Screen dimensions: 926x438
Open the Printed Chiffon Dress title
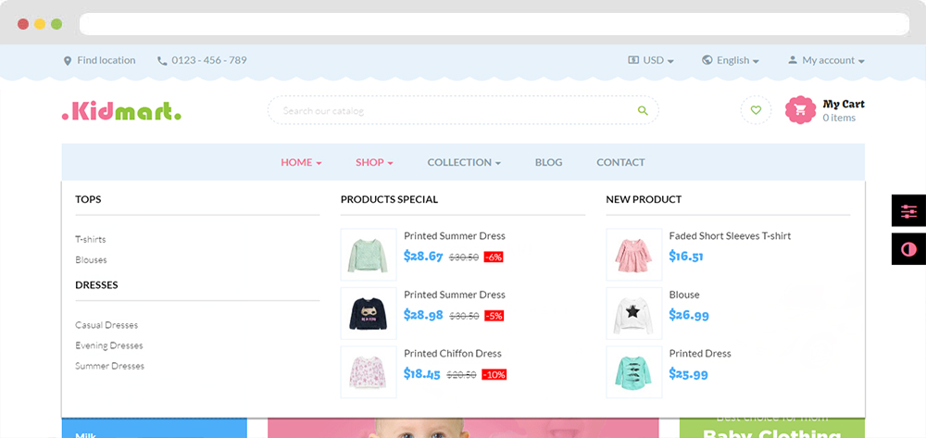(x=453, y=354)
